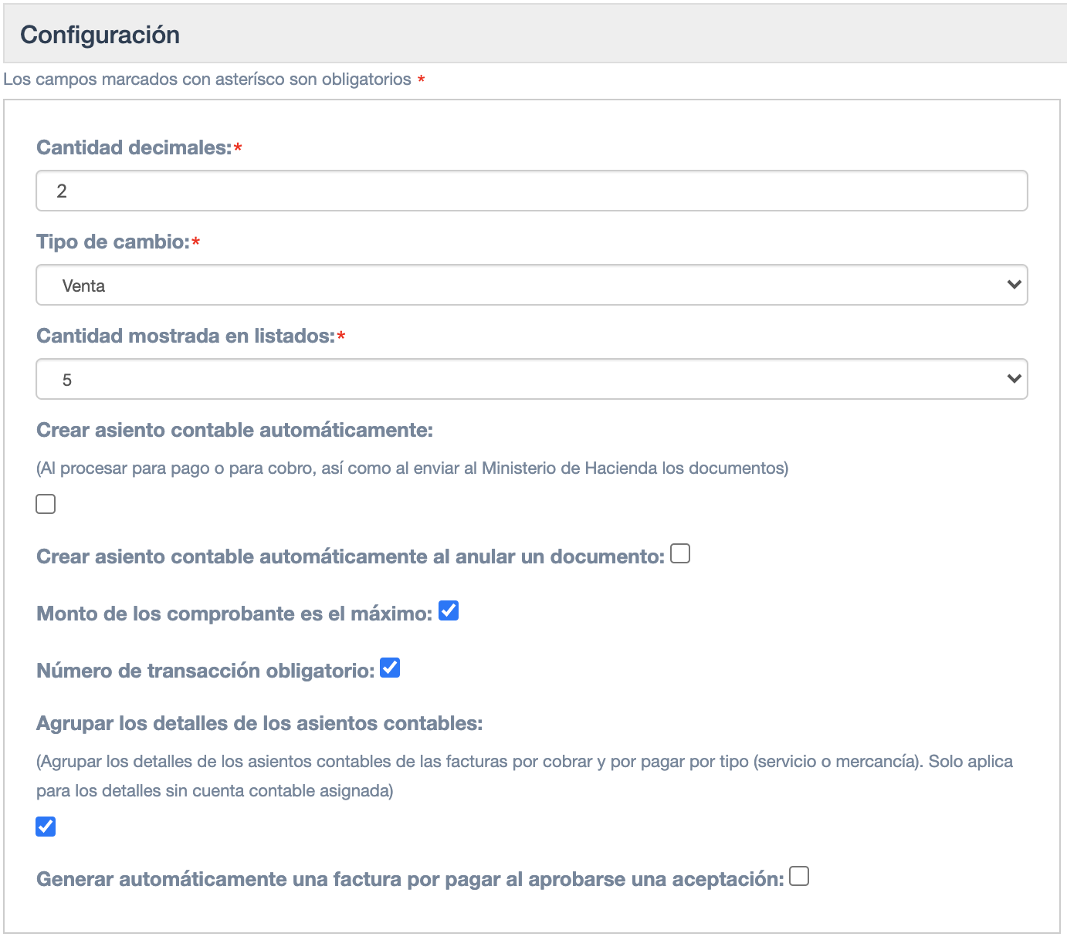Click the Monto de los comprobante label text
Image resolution: width=1067 pixels, height=940 pixels.
234,614
